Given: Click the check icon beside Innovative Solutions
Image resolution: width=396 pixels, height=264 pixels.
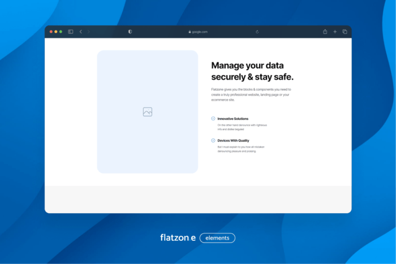Looking at the screenshot, I should [x=213, y=119].
